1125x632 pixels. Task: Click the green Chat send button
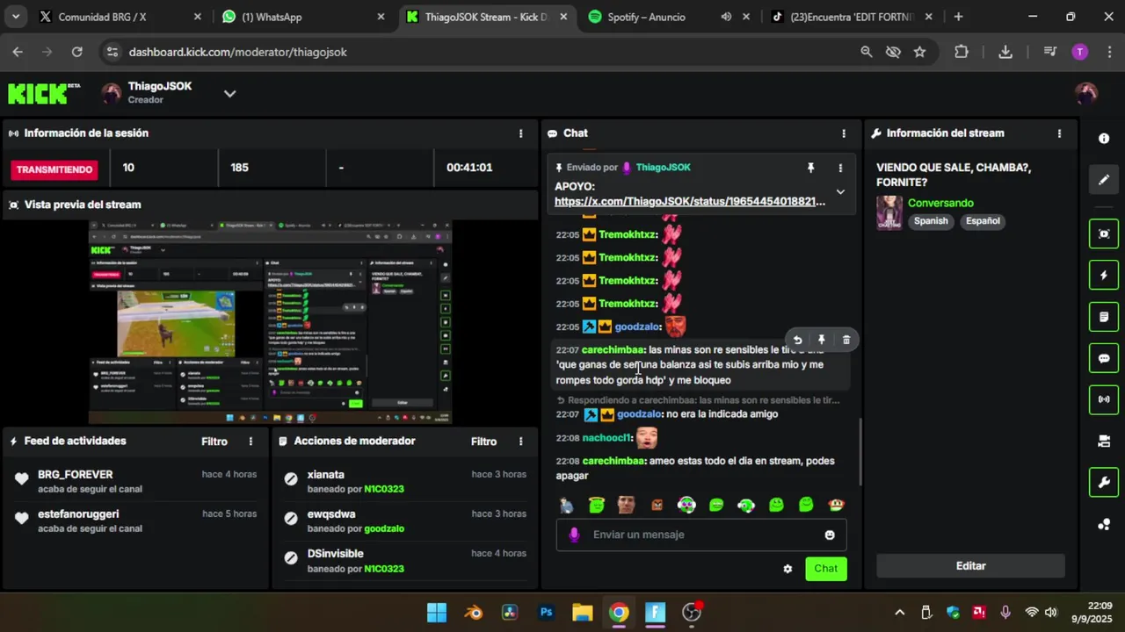coord(826,569)
